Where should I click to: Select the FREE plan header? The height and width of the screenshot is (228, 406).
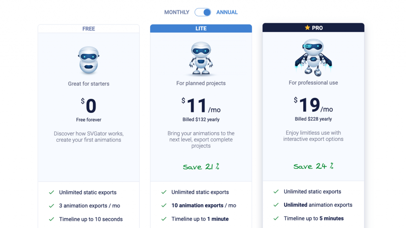(x=88, y=28)
